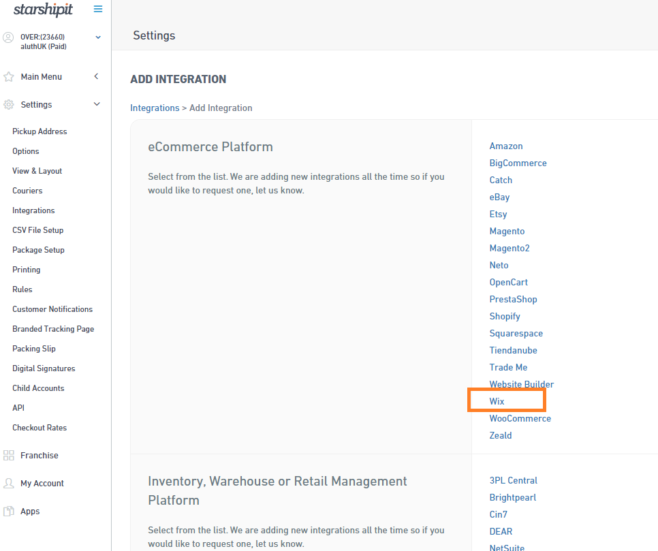Click the ADD INTEGRATION heading
Screen dimensions: 658x551
[178, 79]
